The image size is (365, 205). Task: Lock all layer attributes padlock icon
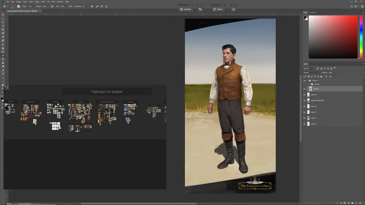[321, 77]
